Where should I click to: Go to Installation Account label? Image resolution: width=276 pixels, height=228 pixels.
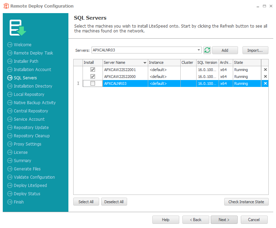coord(32,69)
